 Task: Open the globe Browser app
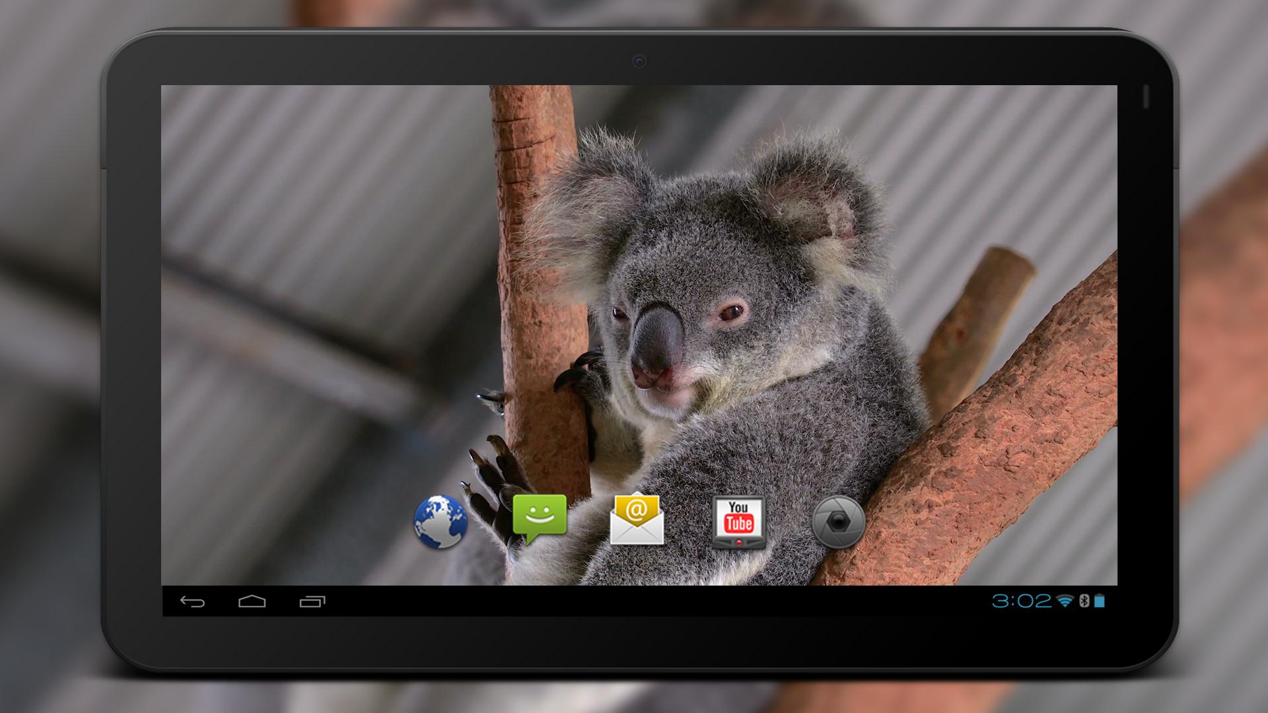(x=440, y=522)
